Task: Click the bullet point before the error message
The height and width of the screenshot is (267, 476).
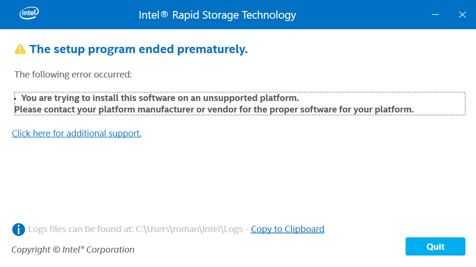Action: (16, 98)
